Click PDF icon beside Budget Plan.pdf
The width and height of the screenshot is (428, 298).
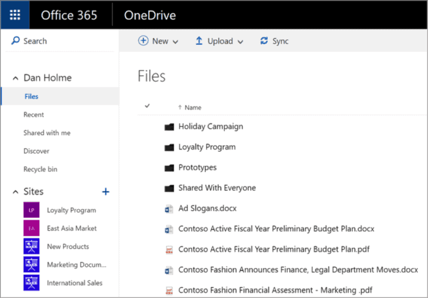tap(169, 250)
